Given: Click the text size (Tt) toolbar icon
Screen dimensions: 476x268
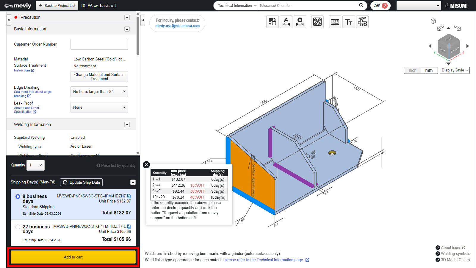Looking at the screenshot, I should tap(348, 22).
